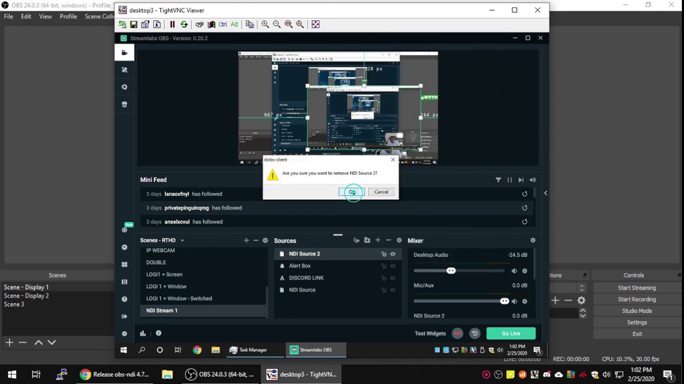Image resolution: width=684 pixels, height=384 pixels.
Task: Open the Edit menu in OBS
Action: 26,17
